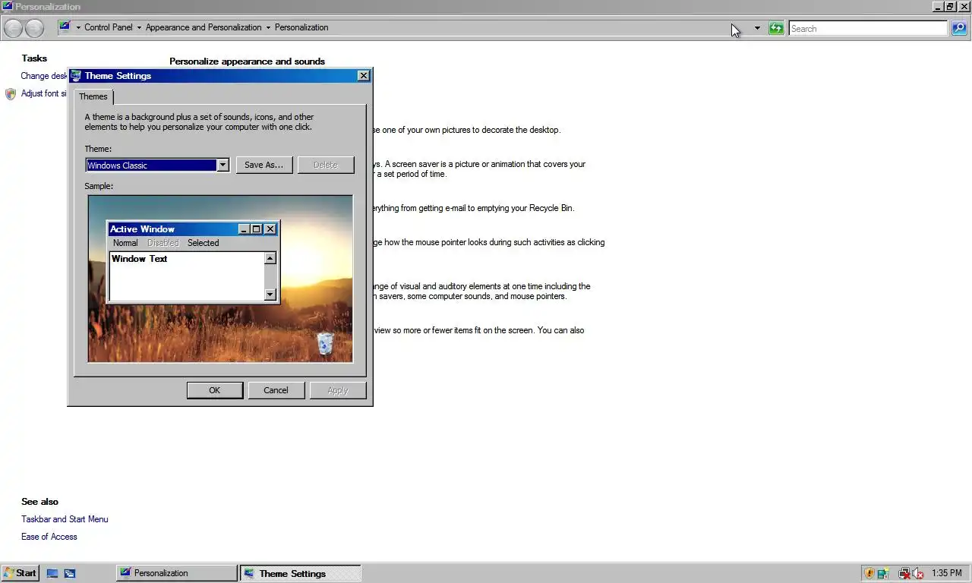Click Cancel in Theme Settings
This screenshot has height=583, width=972.
point(276,390)
